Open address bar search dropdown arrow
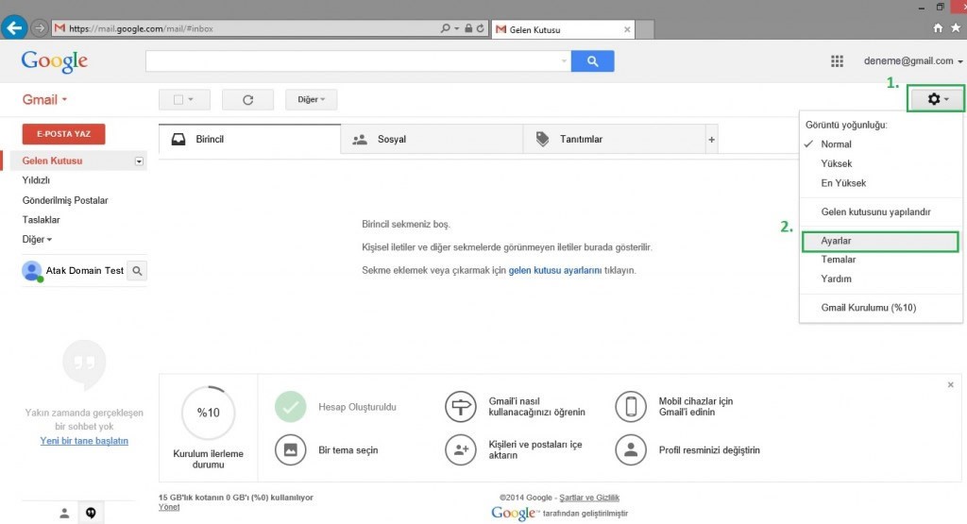Image resolution: width=967 pixels, height=524 pixels. 457,28
